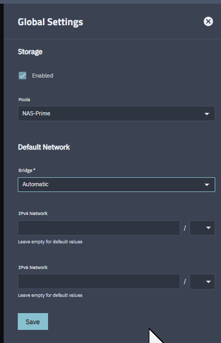Viewport: 221px width, 343px height.
Task: Close the Global Settings panel
Action: tap(208, 22)
